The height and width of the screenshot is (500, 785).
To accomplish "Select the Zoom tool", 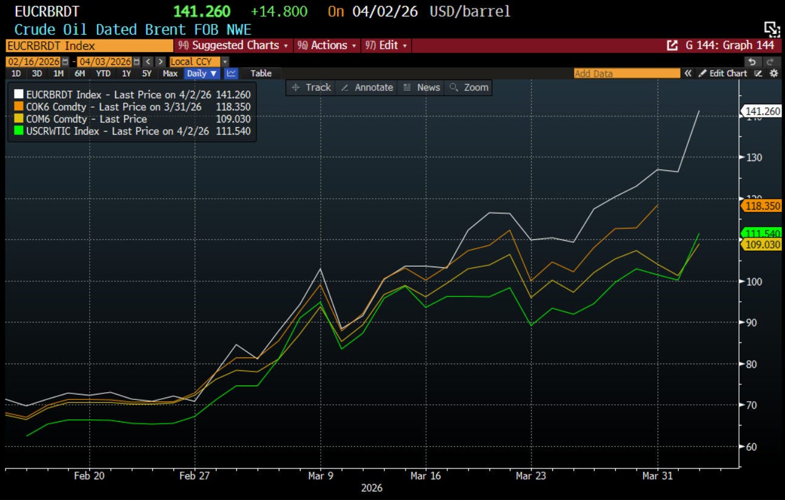I will [x=469, y=87].
